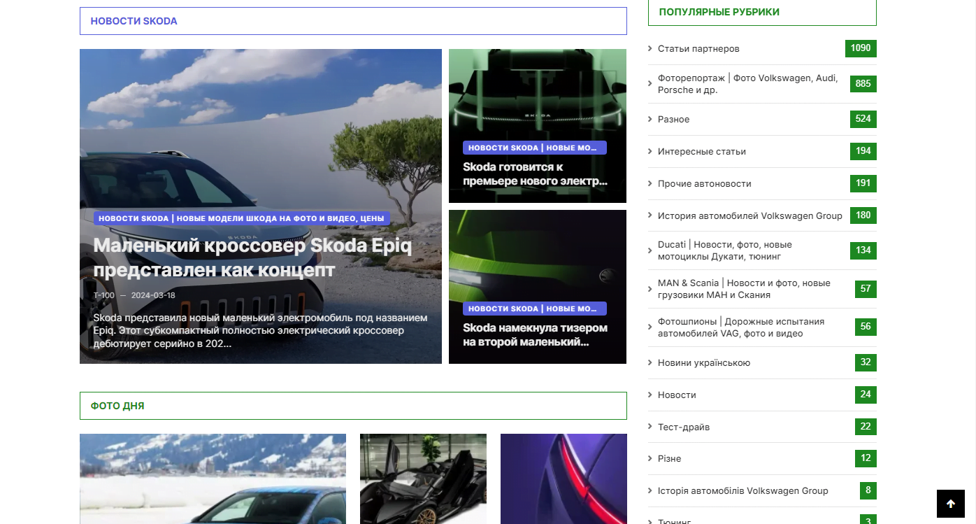
Task: Open Історія автомобілів Volkswagen Group category
Action: click(x=743, y=491)
